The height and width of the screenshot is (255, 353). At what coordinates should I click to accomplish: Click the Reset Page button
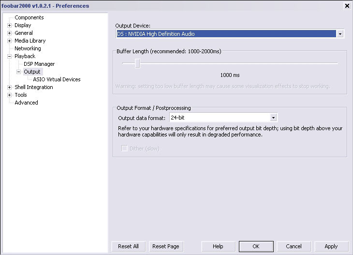point(166,246)
